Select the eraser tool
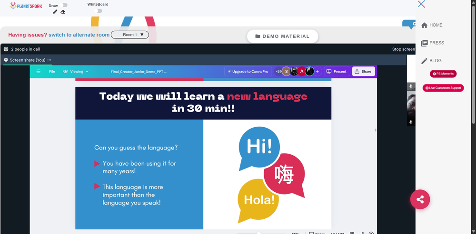476x234 pixels. 63,12
